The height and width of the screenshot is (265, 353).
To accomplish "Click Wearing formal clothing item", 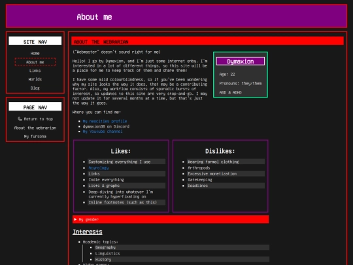I will [x=226, y=162].
